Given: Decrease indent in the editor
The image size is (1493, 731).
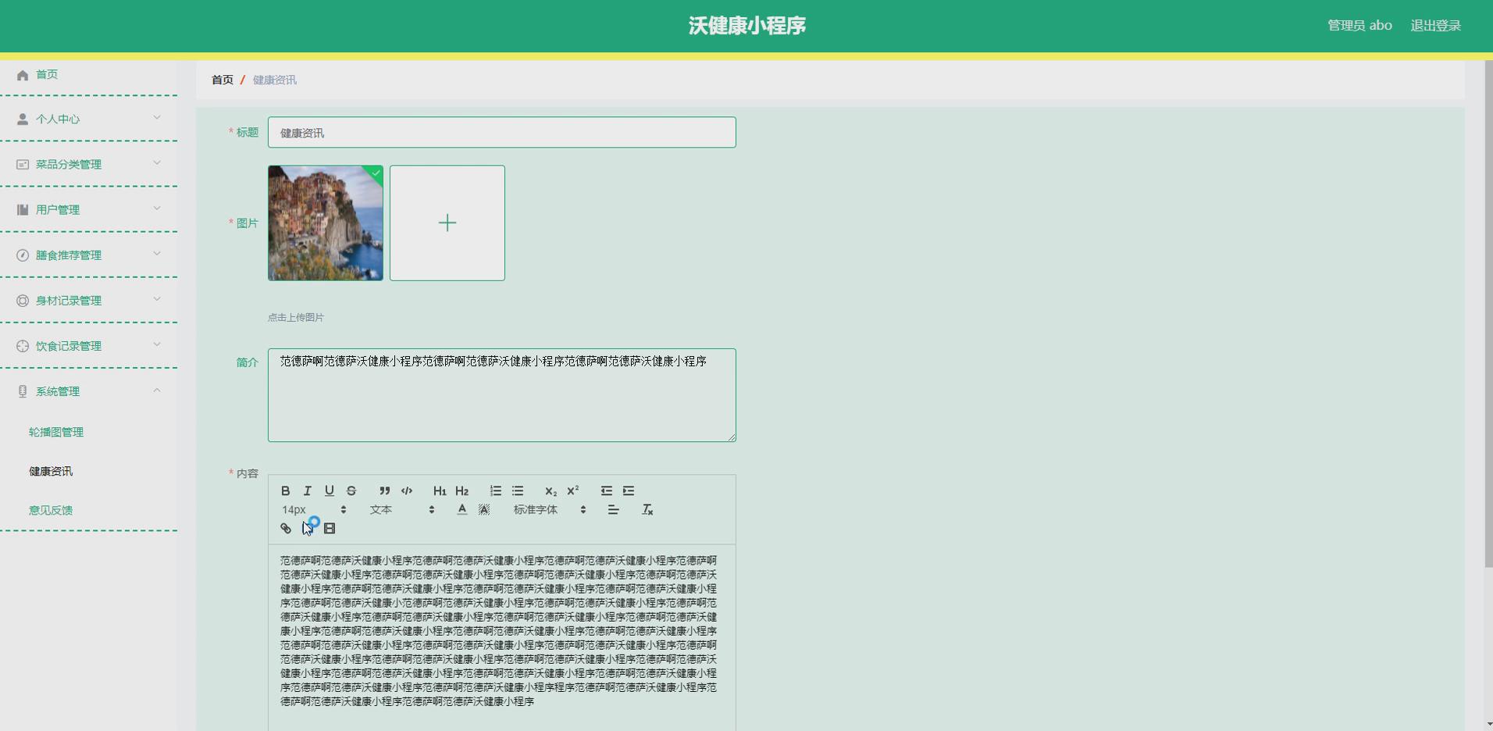Looking at the screenshot, I should click(606, 490).
